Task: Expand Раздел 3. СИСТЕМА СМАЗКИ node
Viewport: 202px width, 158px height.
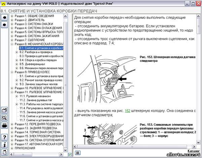Action: tap(12, 24)
